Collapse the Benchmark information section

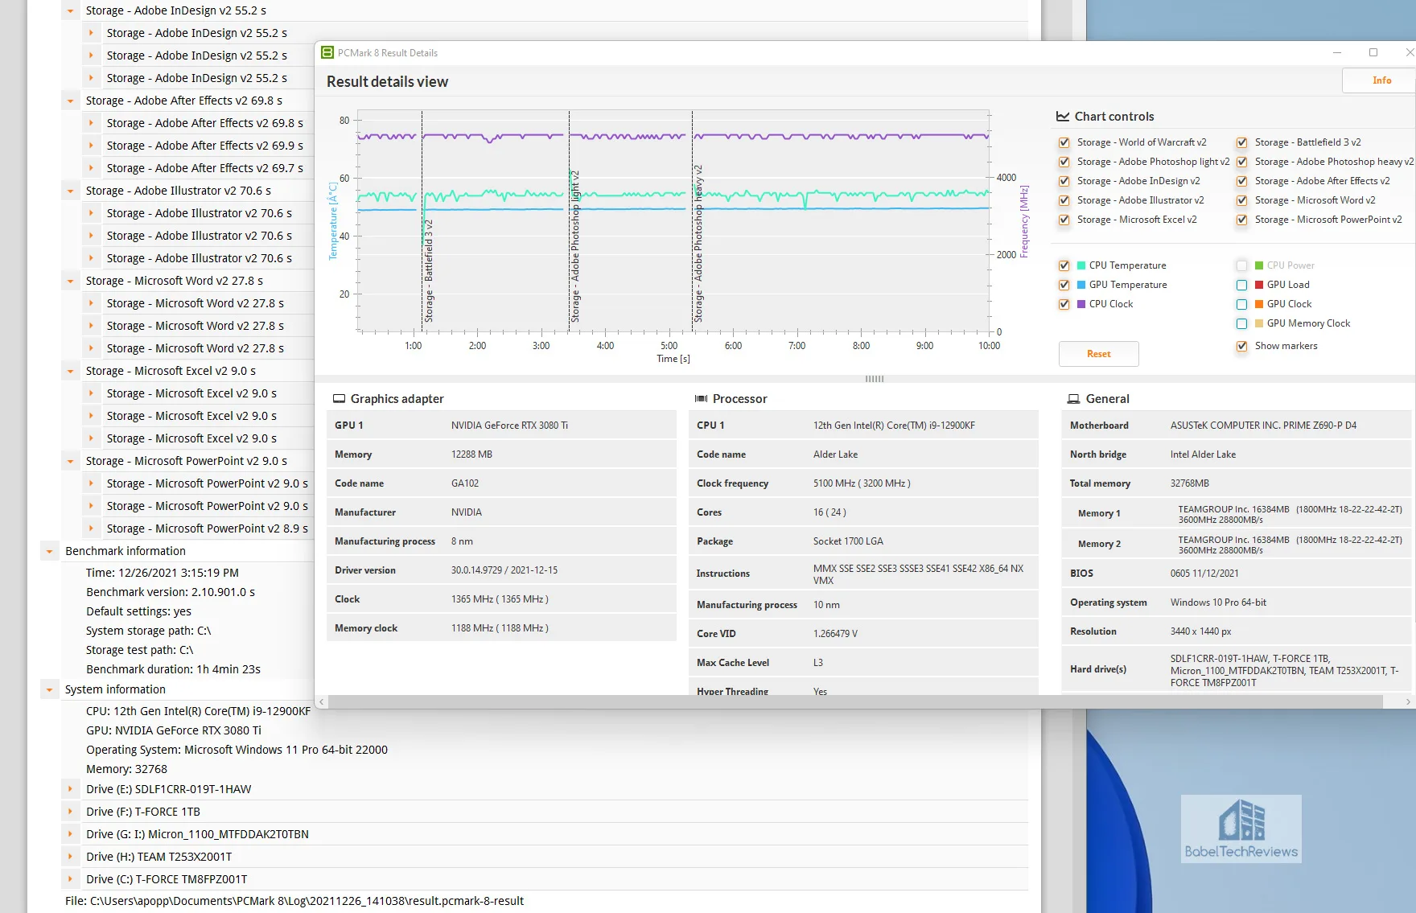(x=49, y=552)
